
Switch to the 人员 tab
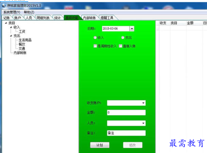pos(29,18)
